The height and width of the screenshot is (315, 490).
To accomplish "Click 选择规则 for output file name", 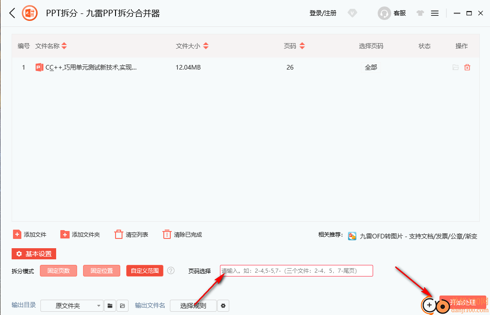I will (193, 306).
